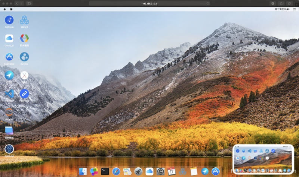Open the colorful bubbles Game Center dock icon
The width and height of the screenshot is (299, 177).
tap(94, 171)
